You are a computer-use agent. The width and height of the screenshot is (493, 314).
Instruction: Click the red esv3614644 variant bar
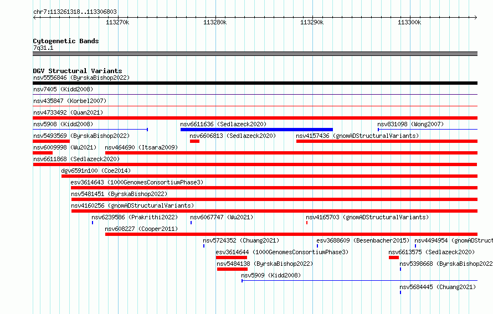click(x=232, y=258)
